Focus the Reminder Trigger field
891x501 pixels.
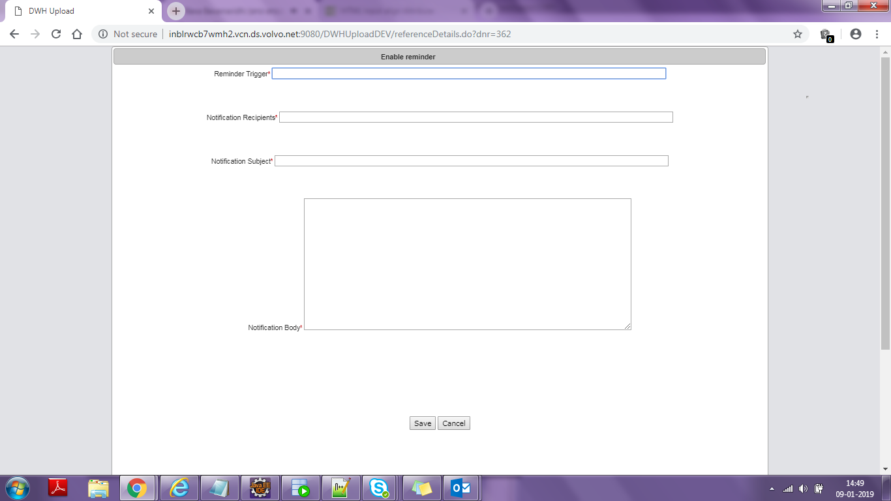(469, 74)
